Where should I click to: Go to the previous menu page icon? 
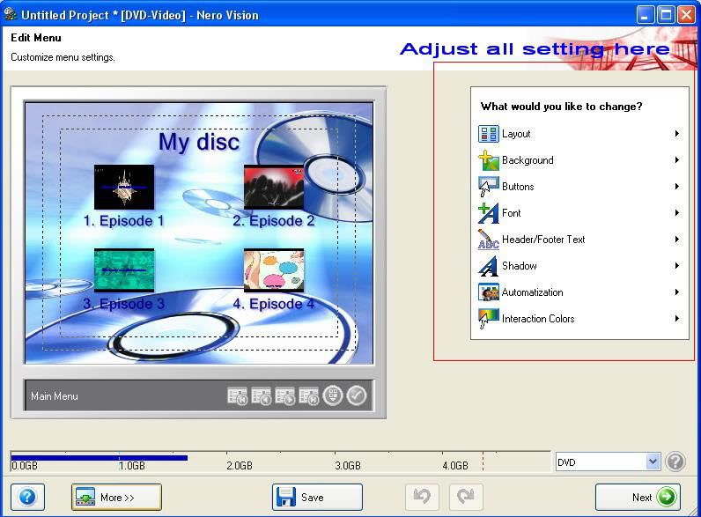[261, 395]
